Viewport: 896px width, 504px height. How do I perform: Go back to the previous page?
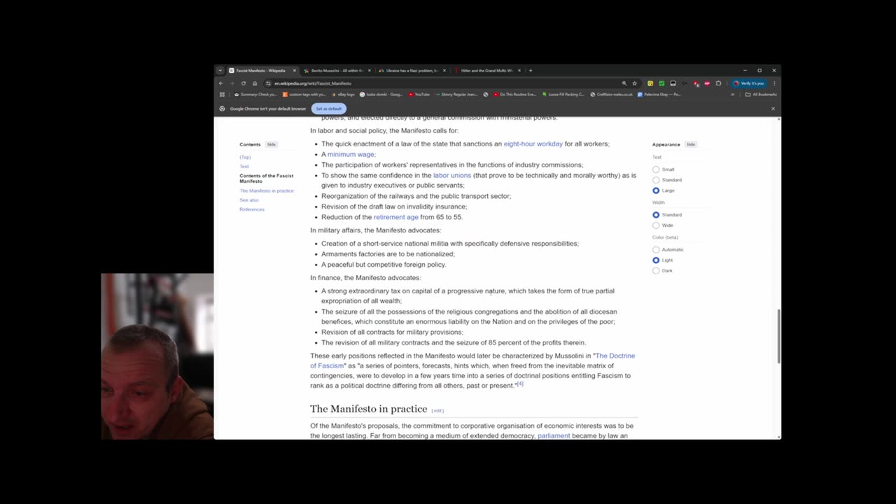pos(221,83)
